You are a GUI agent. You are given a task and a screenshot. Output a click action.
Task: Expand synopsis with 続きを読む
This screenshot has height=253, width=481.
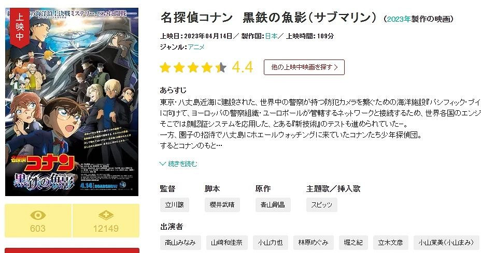[182, 164]
